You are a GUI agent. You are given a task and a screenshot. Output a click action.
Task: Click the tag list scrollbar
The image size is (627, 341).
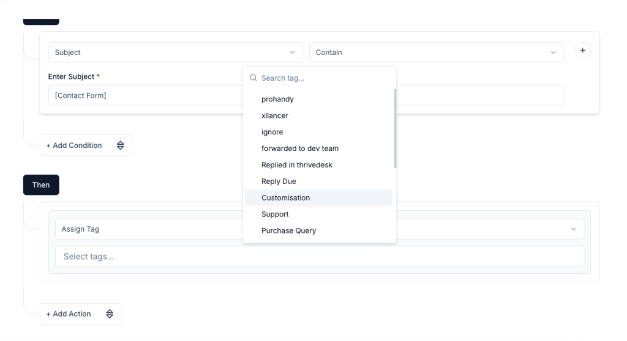pos(395,128)
